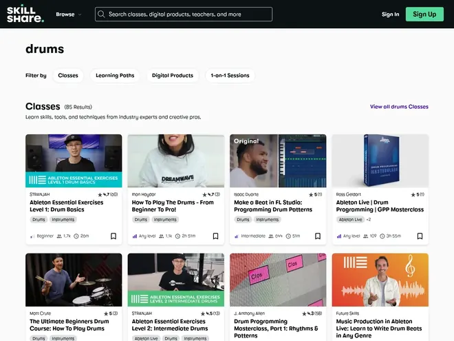Focus the search classes input field
This screenshot has height=341, width=454.
(184, 14)
